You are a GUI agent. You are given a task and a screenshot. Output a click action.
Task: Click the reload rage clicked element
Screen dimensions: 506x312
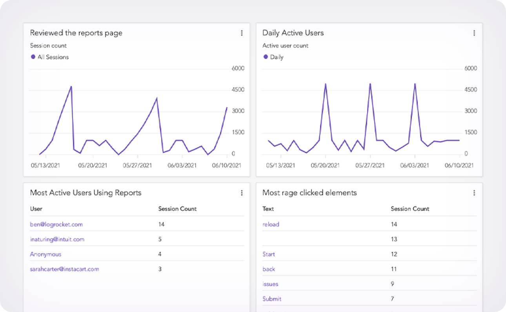click(x=271, y=224)
